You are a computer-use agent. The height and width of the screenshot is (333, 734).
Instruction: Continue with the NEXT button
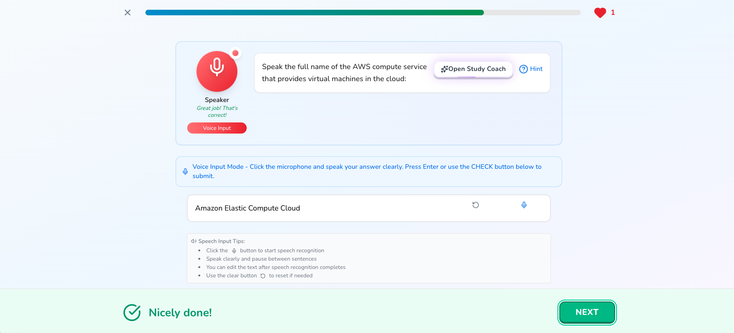point(587,312)
